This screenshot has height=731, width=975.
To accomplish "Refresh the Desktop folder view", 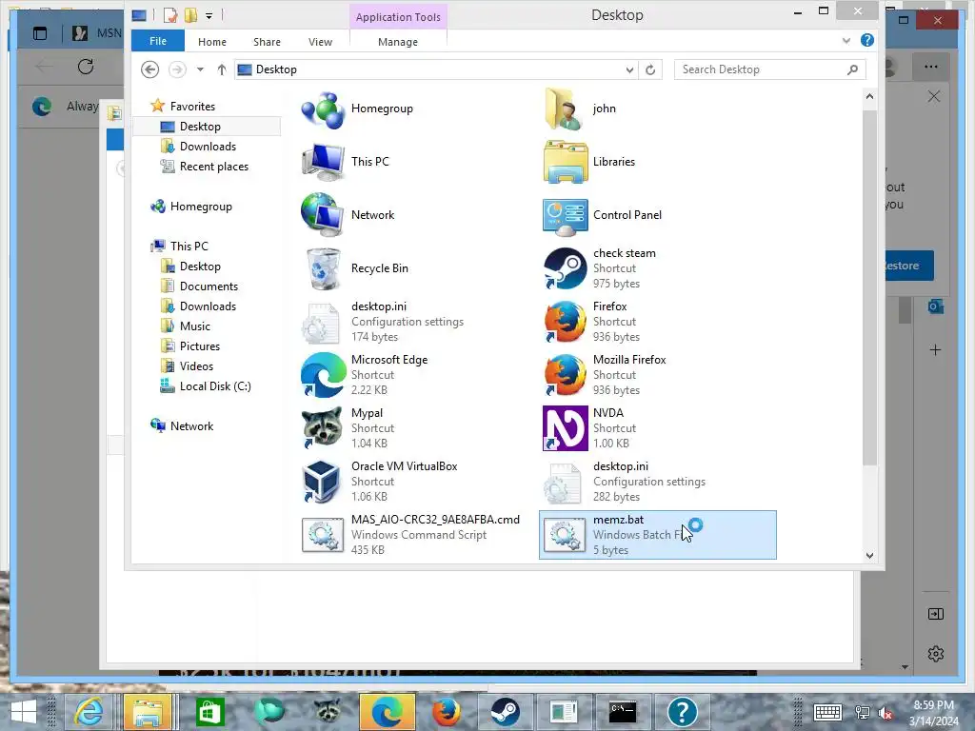I will tap(650, 69).
